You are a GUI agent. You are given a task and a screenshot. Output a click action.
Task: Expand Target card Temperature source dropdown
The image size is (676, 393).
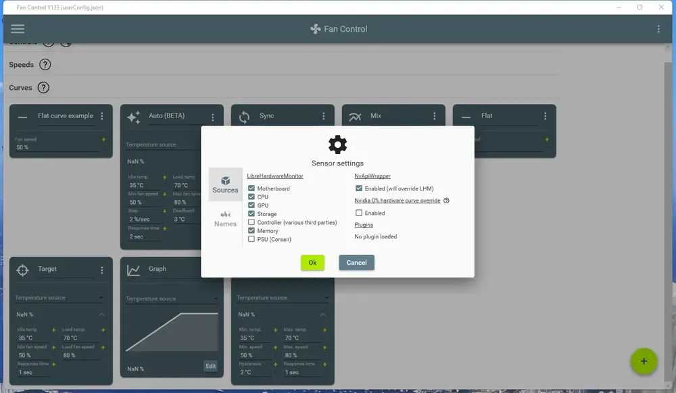pyautogui.click(x=59, y=297)
